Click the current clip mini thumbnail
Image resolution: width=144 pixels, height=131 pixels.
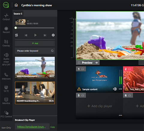pos(20,22)
